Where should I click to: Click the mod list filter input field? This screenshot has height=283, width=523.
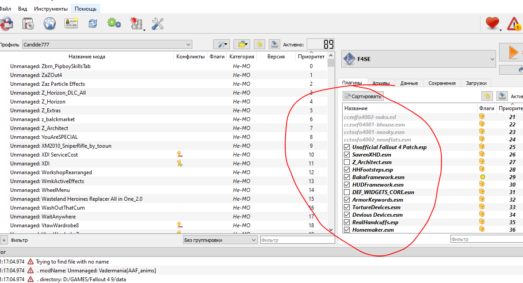click(x=297, y=240)
